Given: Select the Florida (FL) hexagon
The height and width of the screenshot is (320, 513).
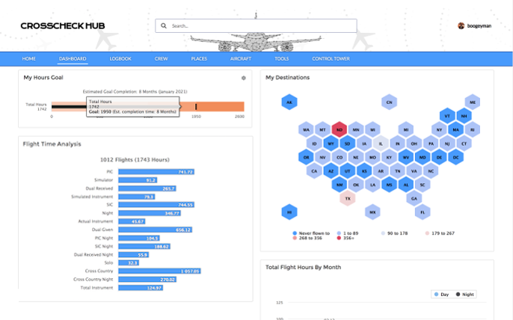Looking at the screenshot, I should pos(423,212).
